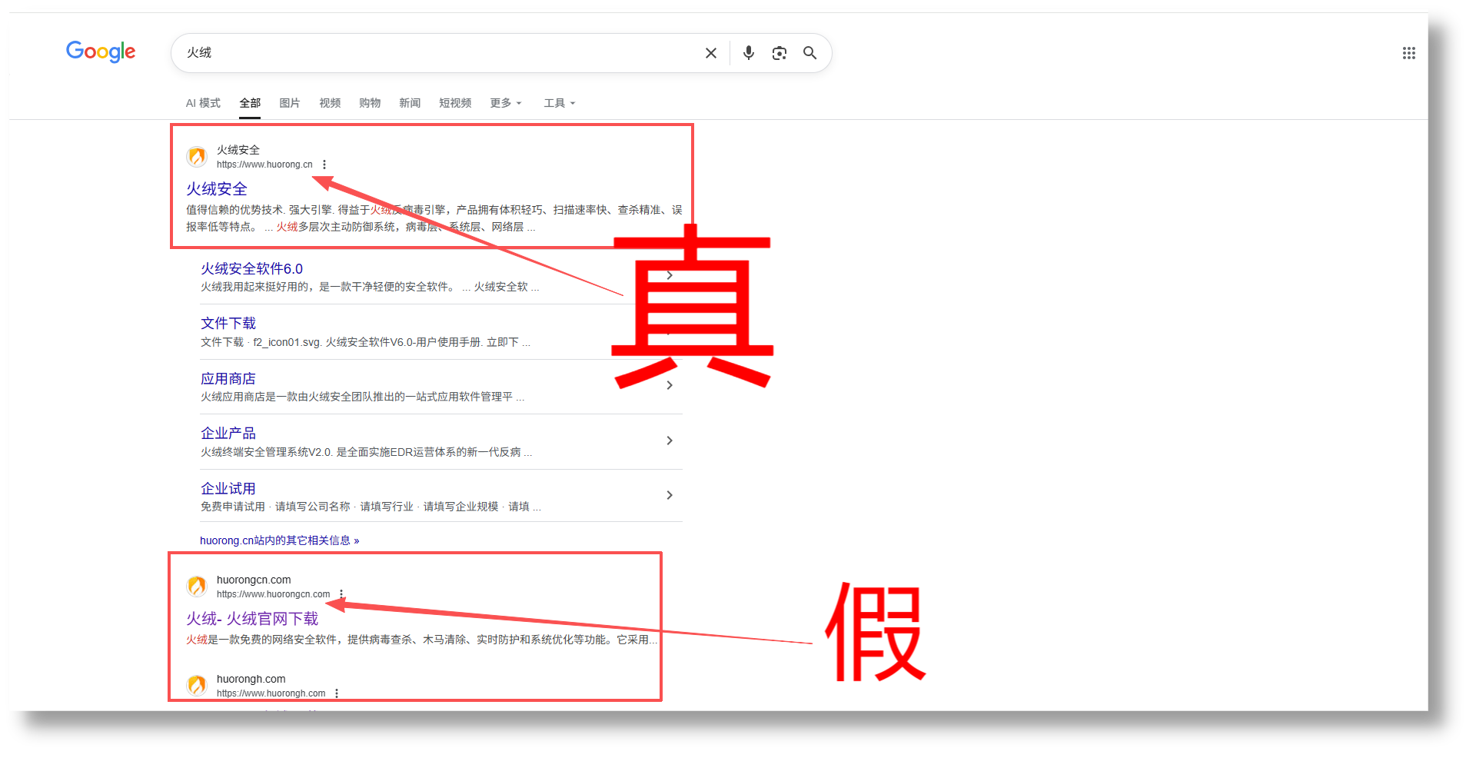Open the 更多 dropdown
Screen dimensions: 1476x758
click(x=505, y=103)
